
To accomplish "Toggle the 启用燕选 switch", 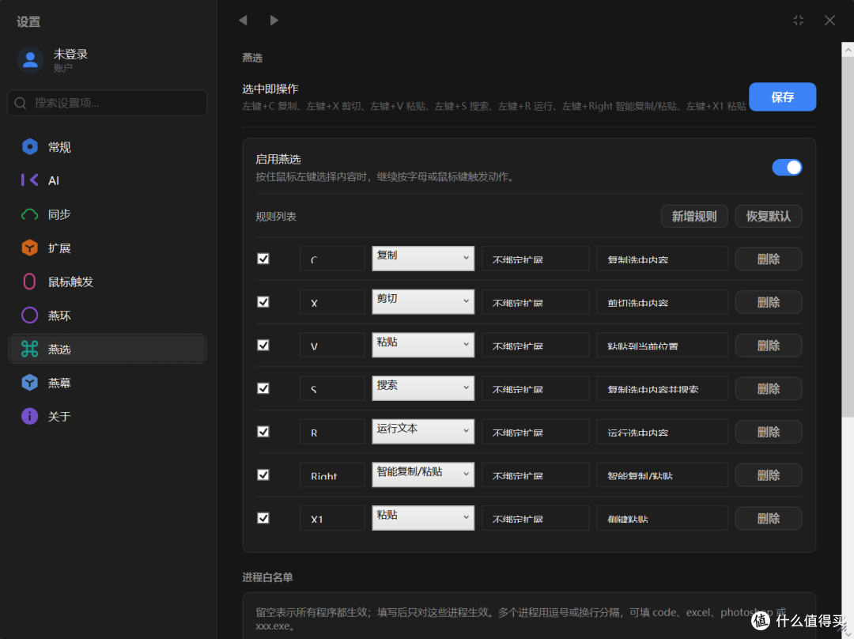I will (x=787, y=167).
